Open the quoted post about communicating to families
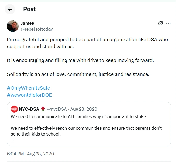The image size is (176, 162). (x=89, y=124)
